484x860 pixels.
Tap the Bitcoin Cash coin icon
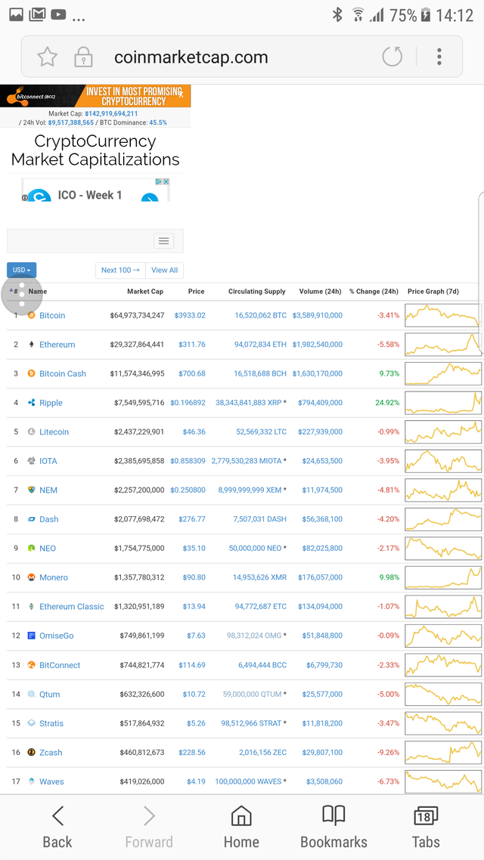tap(31, 373)
